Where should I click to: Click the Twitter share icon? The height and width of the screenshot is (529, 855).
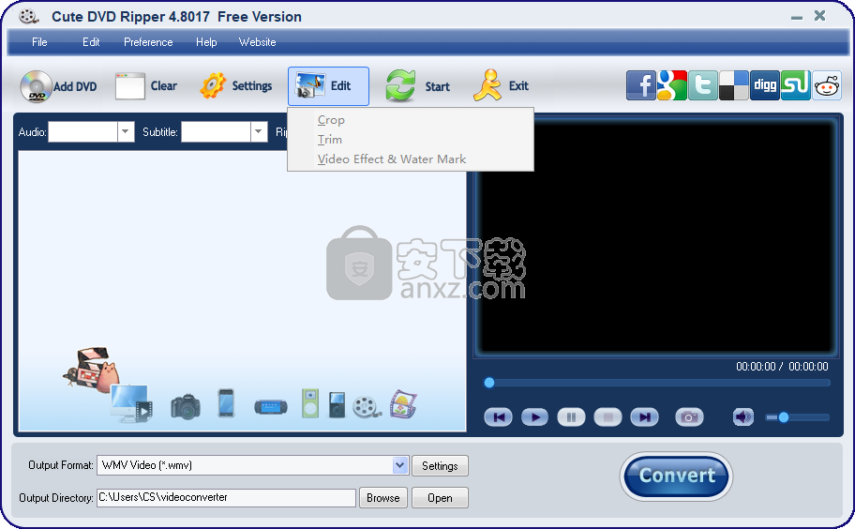tap(703, 85)
